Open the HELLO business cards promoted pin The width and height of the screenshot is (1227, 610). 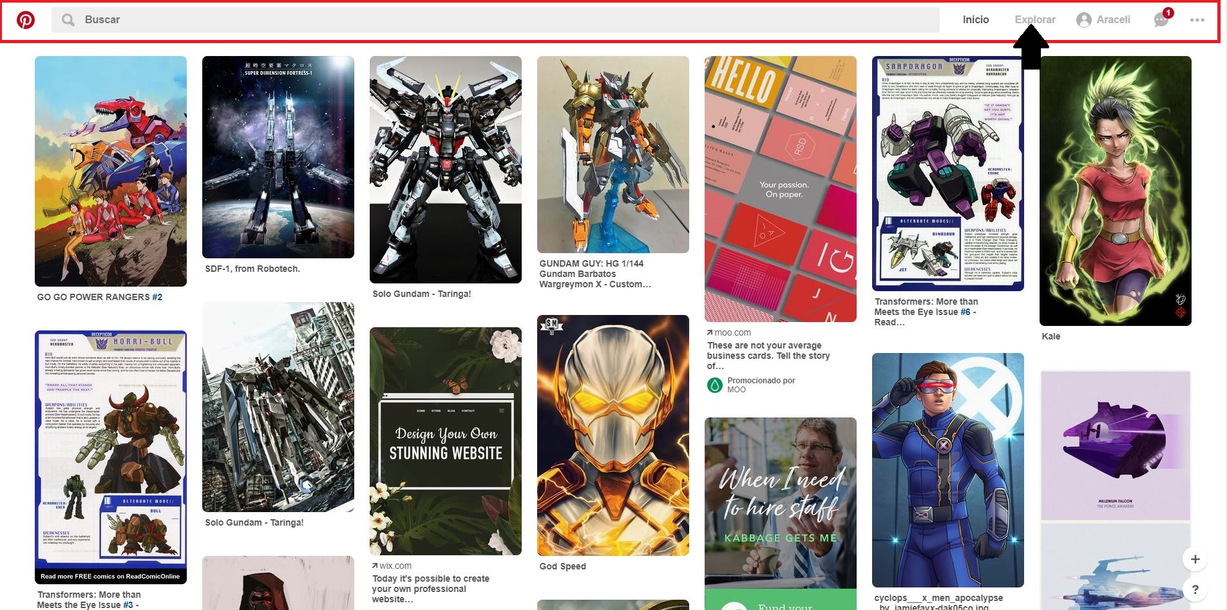click(781, 189)
